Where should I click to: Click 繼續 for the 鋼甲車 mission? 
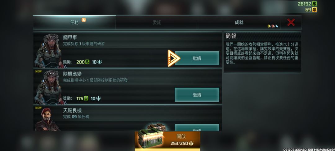point(197,58)
